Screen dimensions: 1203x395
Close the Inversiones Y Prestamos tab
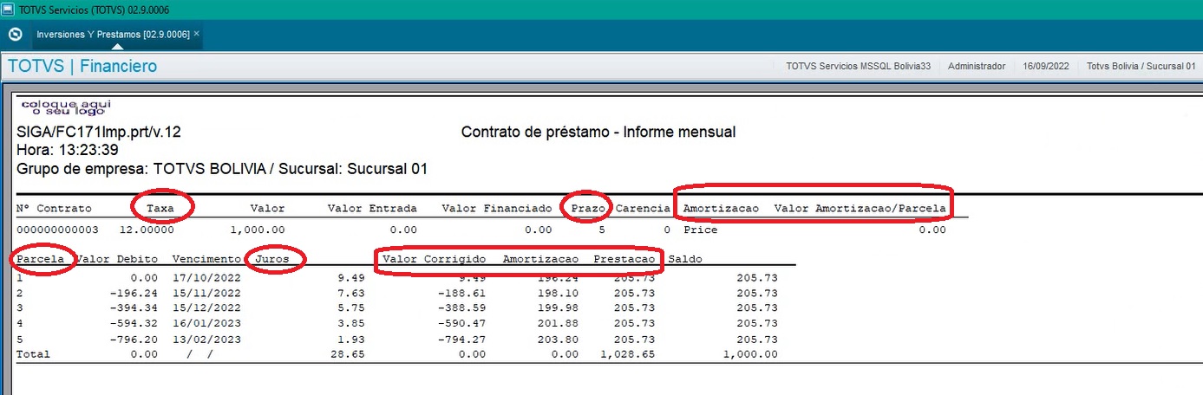point(197,33)
